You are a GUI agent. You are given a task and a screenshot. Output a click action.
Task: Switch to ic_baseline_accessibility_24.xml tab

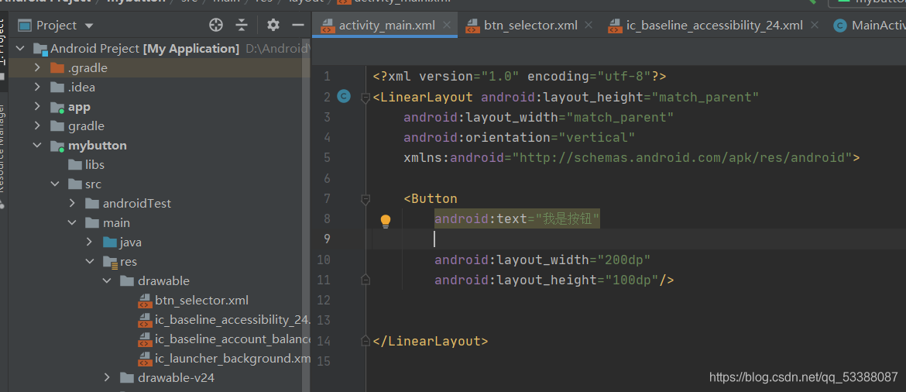(x=714, y=25)
